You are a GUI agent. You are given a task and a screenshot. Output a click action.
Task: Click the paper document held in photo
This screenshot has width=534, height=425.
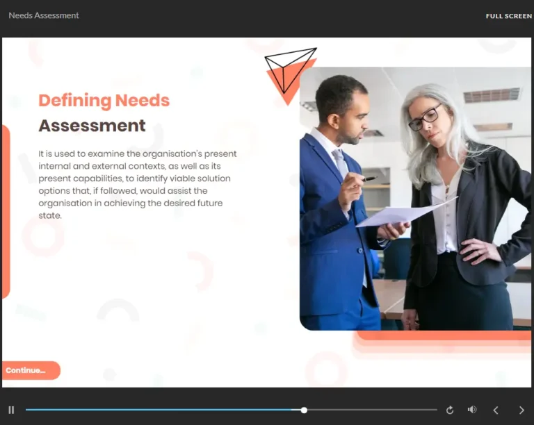[403, 214]
